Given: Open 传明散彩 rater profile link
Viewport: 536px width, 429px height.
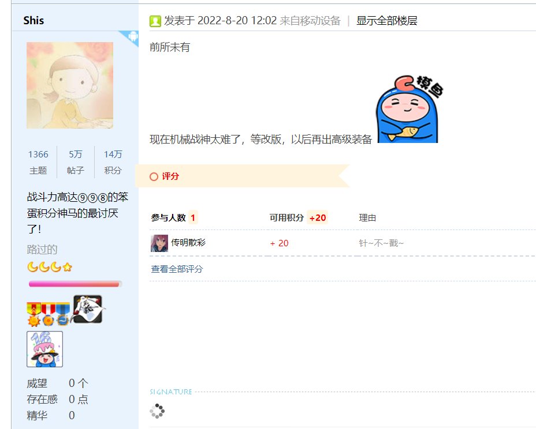Looking at the screenshot, I should coord(188,243).
